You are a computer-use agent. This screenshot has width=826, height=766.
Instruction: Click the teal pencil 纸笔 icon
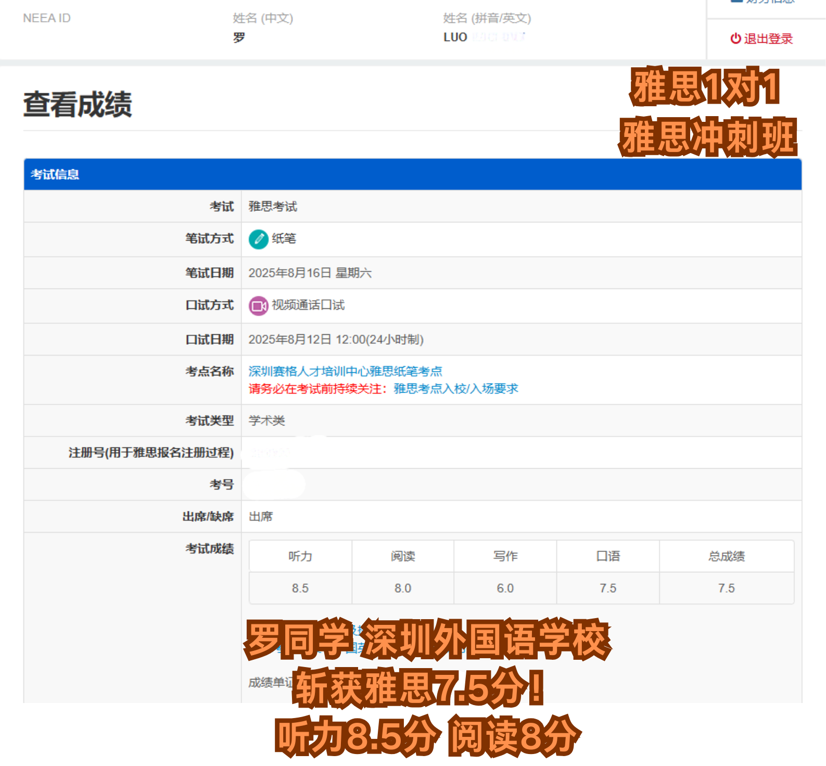coord(258,239)
